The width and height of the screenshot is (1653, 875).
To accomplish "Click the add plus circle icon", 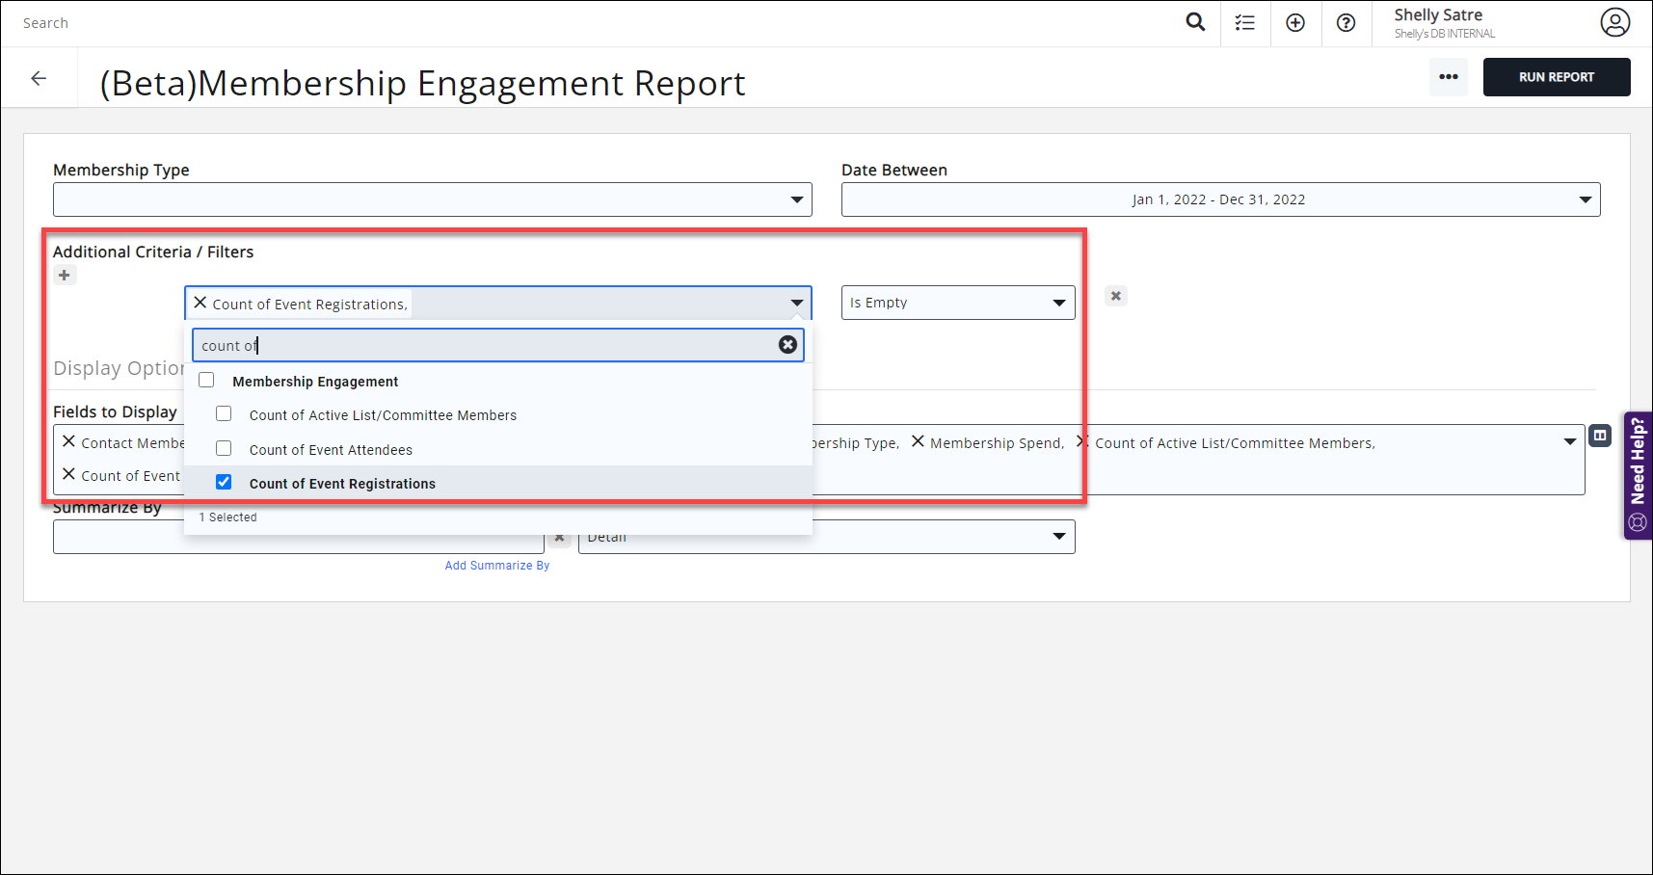I will click(x=1295, y=23).
